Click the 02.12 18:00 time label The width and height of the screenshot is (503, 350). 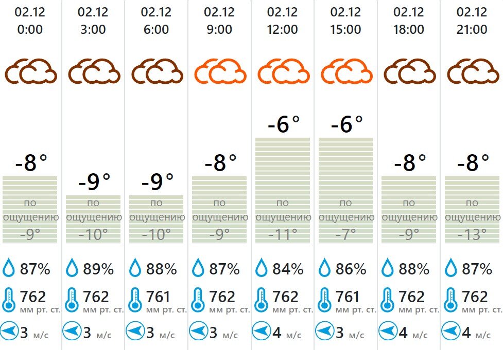[409, 21]
